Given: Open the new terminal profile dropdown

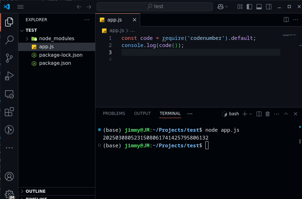Looking at the screenshot, I should (x=250, y=114).
